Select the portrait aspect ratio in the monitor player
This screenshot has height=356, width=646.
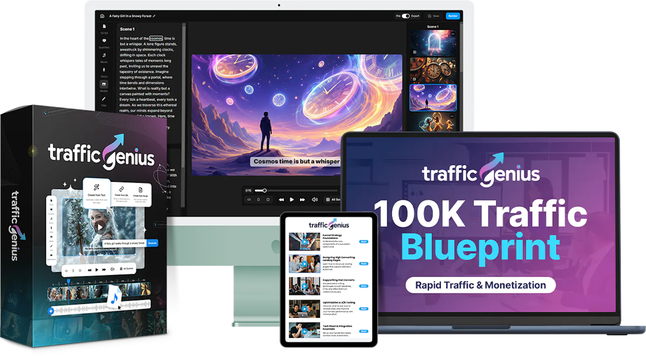point(258,200)
